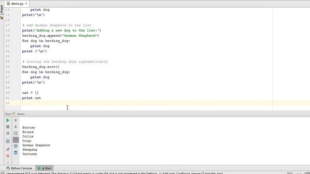Click line number 19 in gutter

8,35
